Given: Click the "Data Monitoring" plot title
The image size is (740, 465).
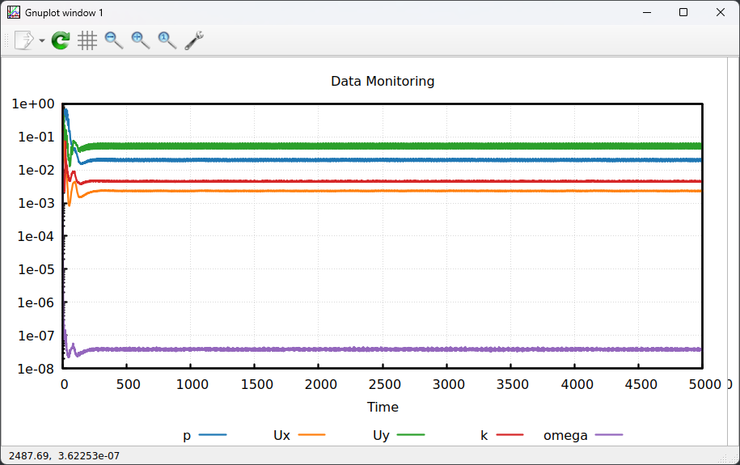Looking at the screenshot, I should 383,81.
